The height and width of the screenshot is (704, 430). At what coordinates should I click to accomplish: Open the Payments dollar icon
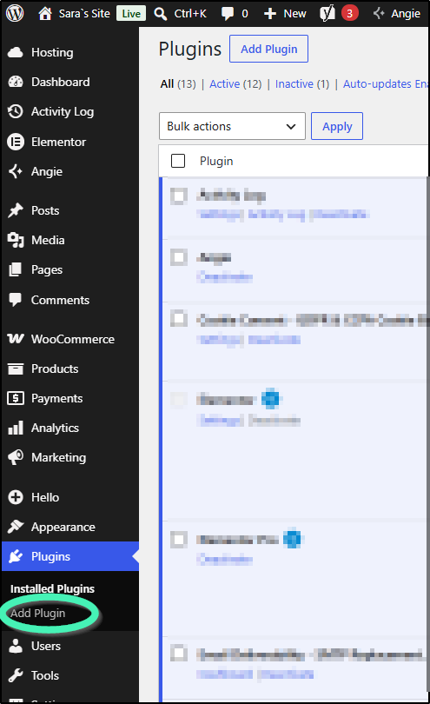tap(16, 398)
